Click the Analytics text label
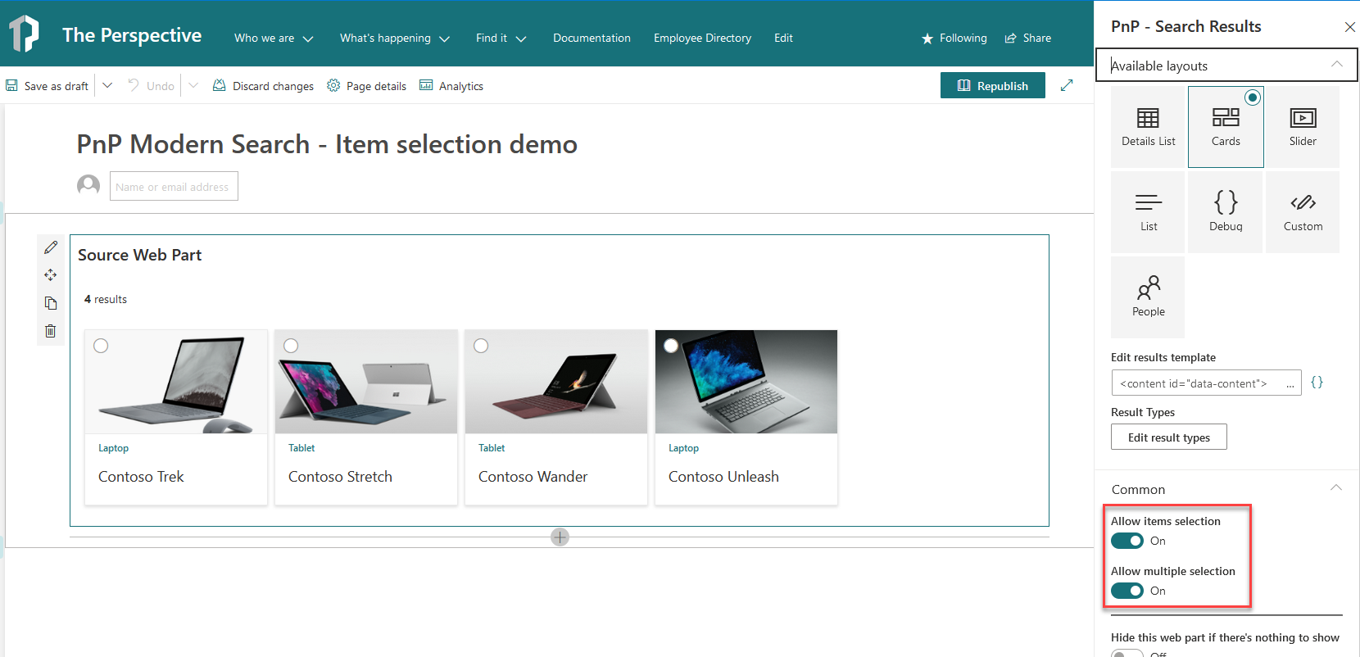This screenshot has width=1360, height=657. coord(461,86)
